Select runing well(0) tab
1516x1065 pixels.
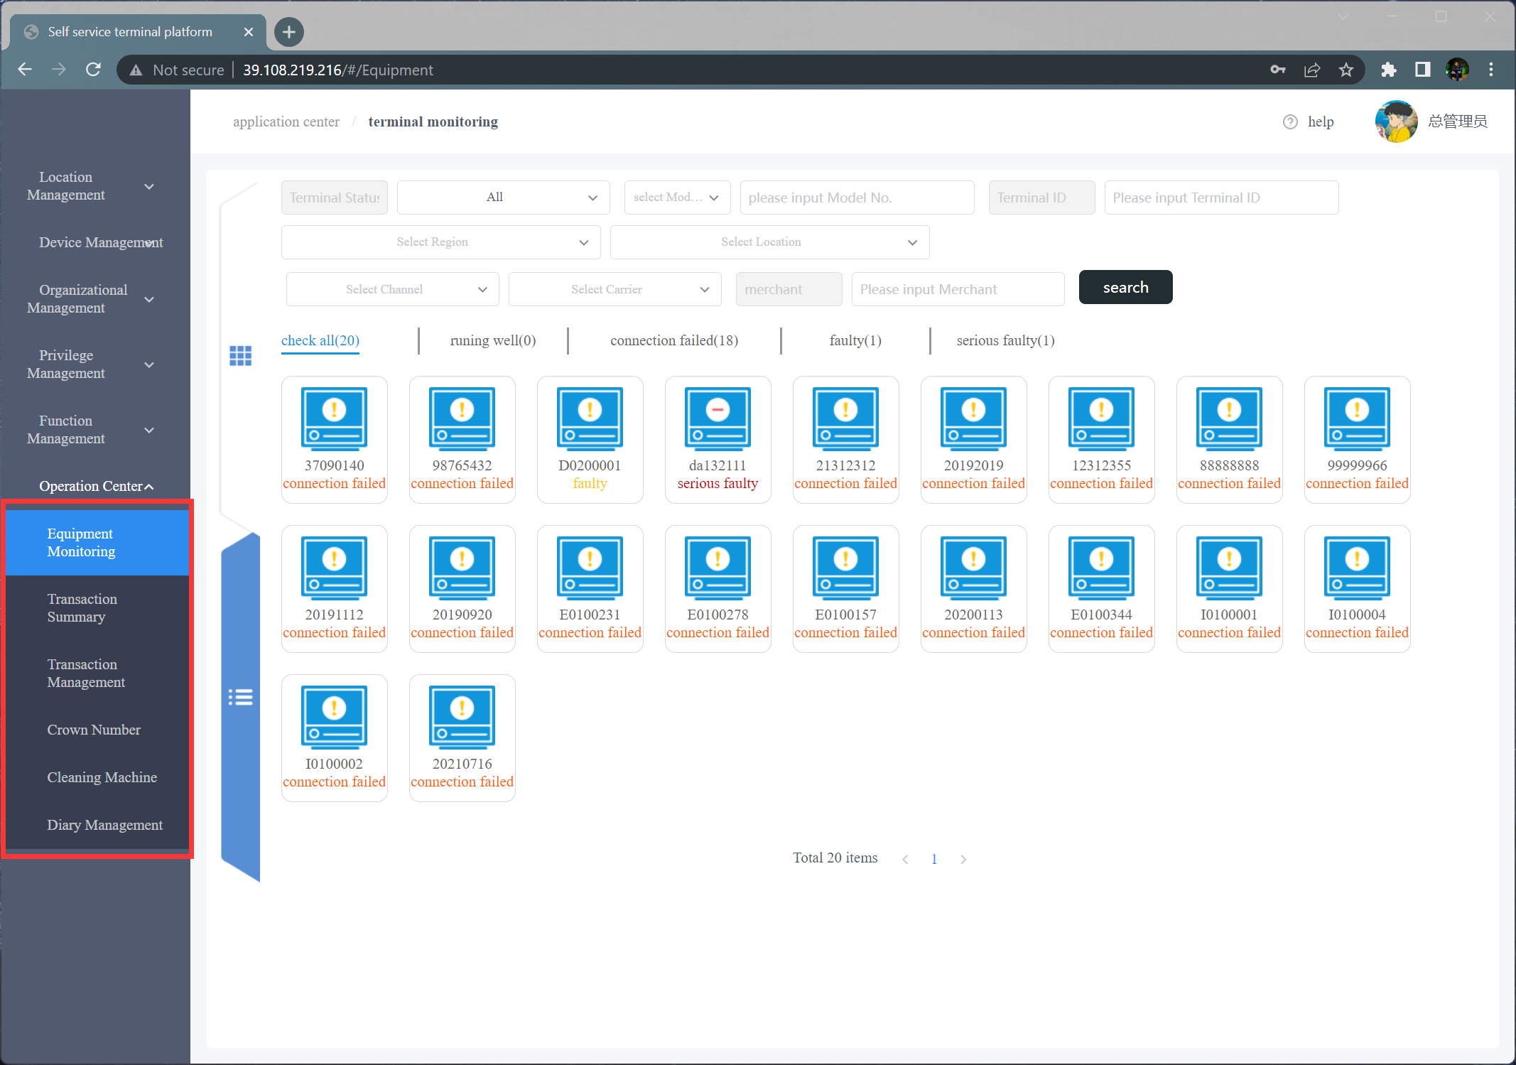tap(493, 340)
